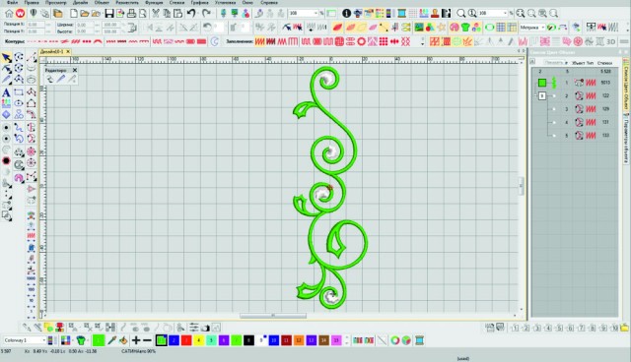
Task: Open the File menu
Action: click(12, 2)
